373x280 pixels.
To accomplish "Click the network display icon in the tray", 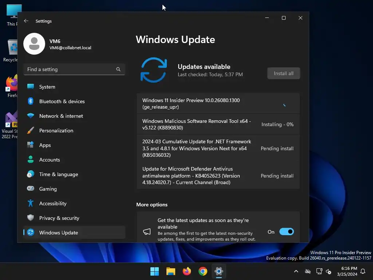I will pyautogui.click(x=319, y=271).
